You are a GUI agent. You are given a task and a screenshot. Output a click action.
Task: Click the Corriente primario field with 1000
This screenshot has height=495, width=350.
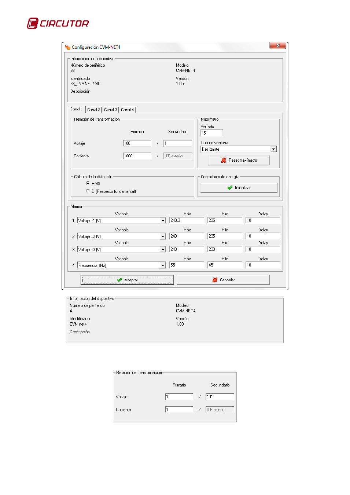pyautogui.click(x=137, y=156)
